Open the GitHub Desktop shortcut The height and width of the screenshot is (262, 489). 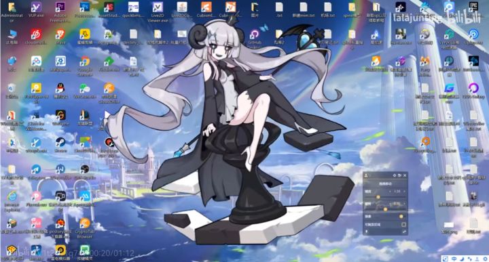(x=254, y=34)
